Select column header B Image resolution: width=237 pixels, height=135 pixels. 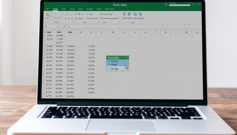click(165, 32)
